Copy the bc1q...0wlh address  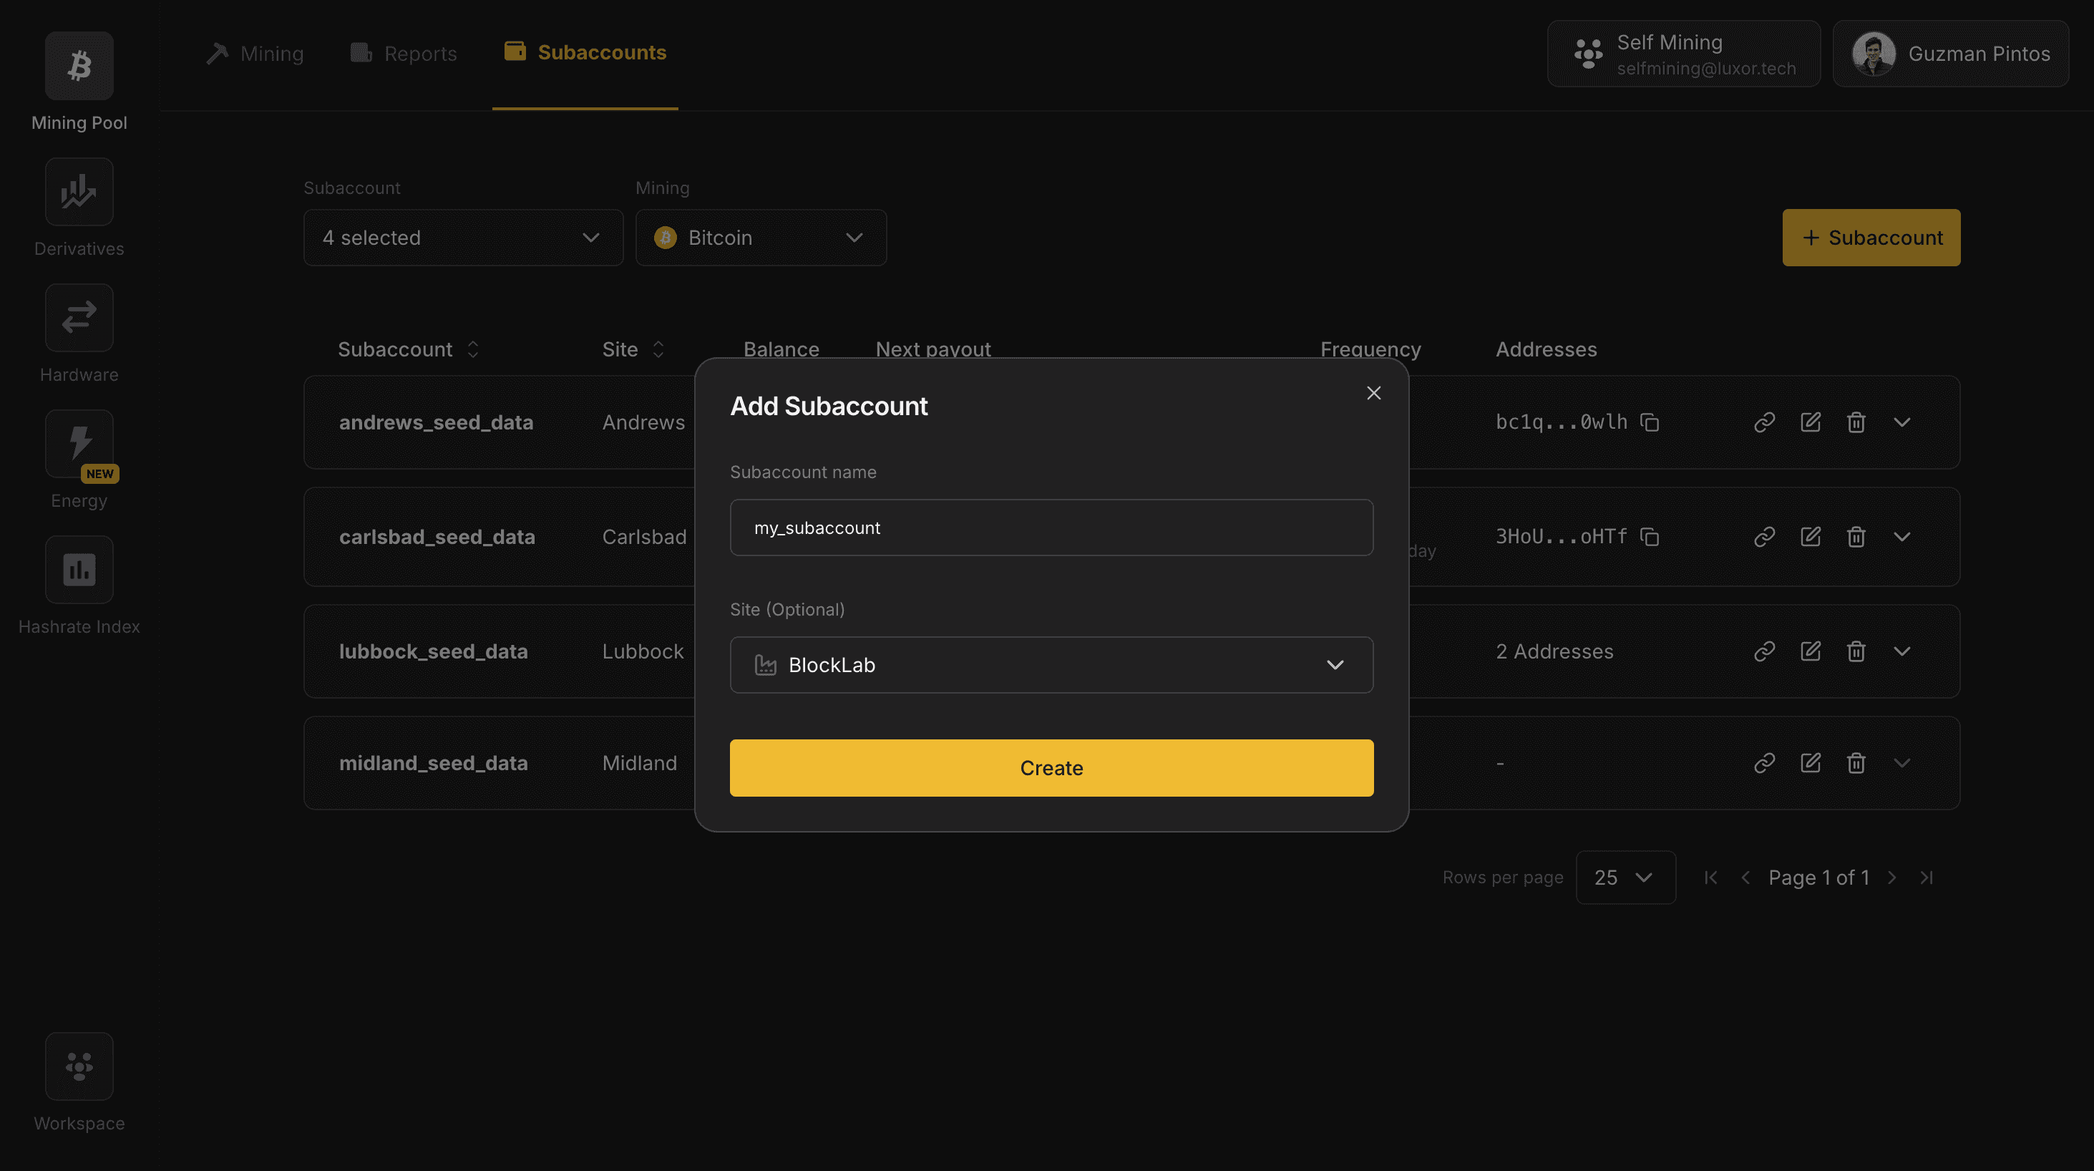tap(1652, 422)
